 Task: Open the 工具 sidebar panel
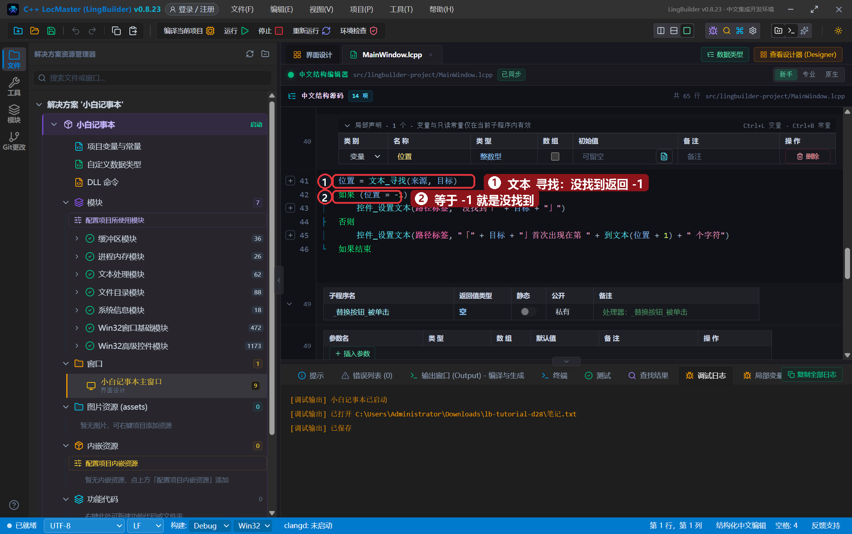14,87
